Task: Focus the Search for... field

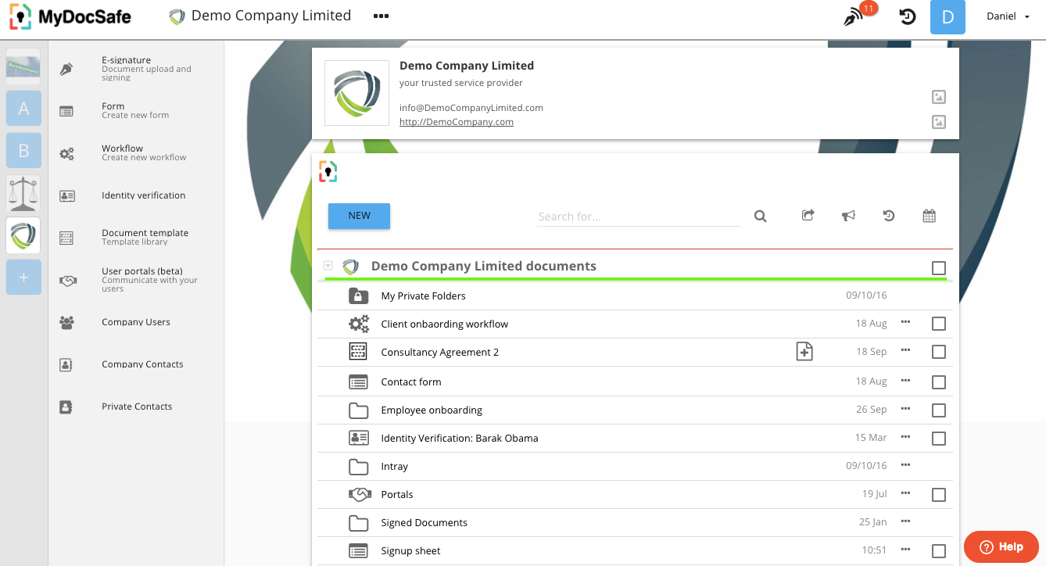Action: (639, 217)
